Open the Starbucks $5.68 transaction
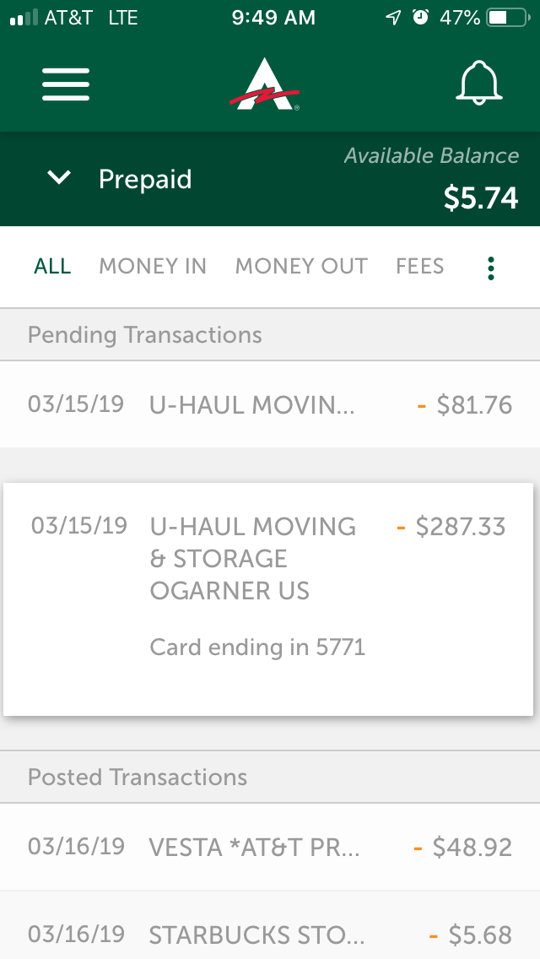The height and width of the screenshot is (959, 540). 269,935
